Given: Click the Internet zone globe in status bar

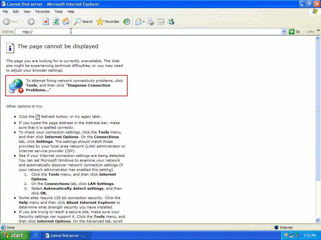Looking at the screenshot, I should click(x=276, y=227).
